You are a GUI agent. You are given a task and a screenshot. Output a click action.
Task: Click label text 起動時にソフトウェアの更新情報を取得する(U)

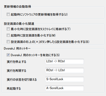click(x=39, y=14)
